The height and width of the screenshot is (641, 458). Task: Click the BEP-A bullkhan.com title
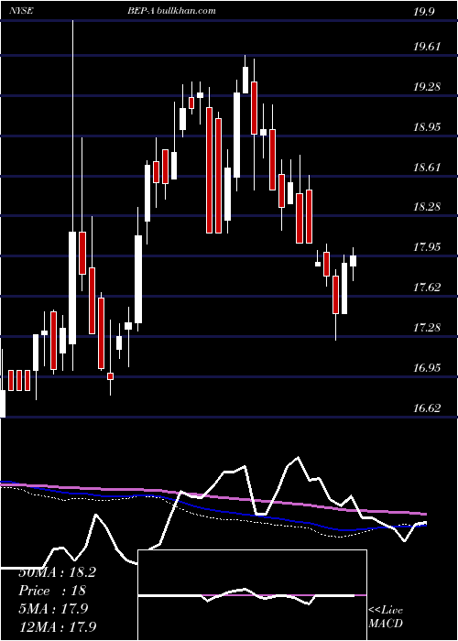[171, 11]
